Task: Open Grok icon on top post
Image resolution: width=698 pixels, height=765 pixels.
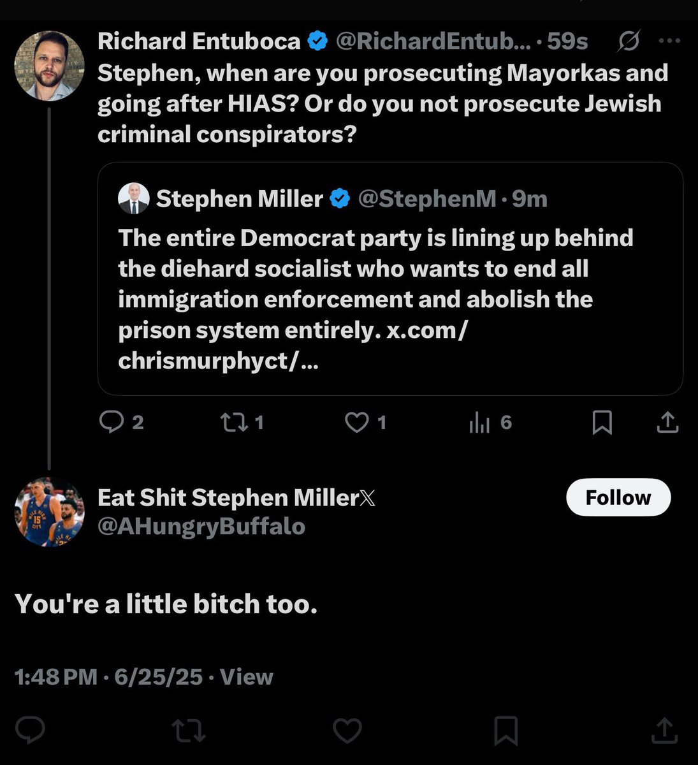Action: pyautogui.click(x=629, y=42)
